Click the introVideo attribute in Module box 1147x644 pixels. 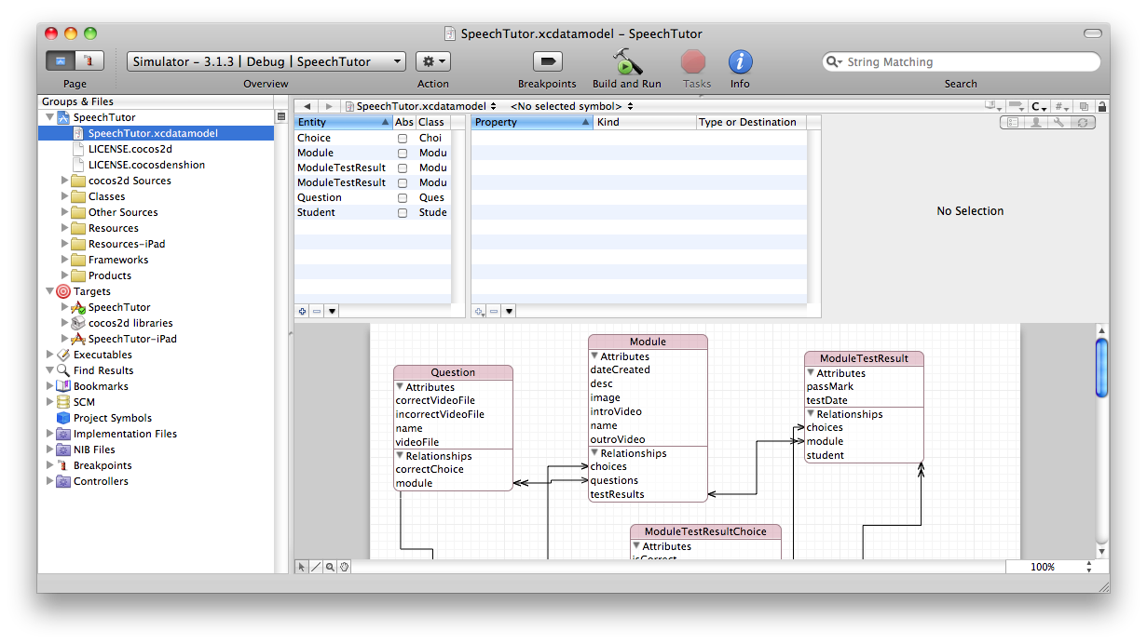click(617, 411)
